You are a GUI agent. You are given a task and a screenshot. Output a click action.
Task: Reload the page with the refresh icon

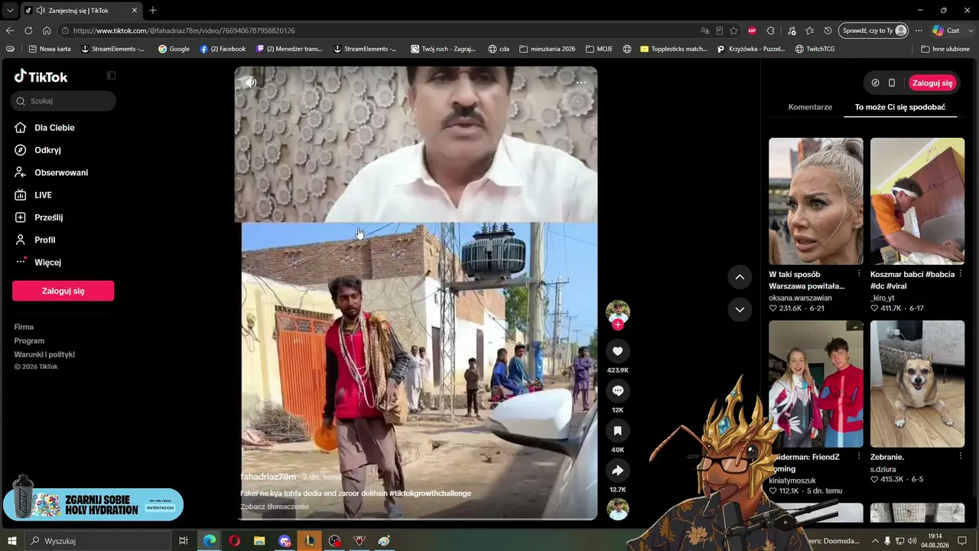click(x=28, y=31)
